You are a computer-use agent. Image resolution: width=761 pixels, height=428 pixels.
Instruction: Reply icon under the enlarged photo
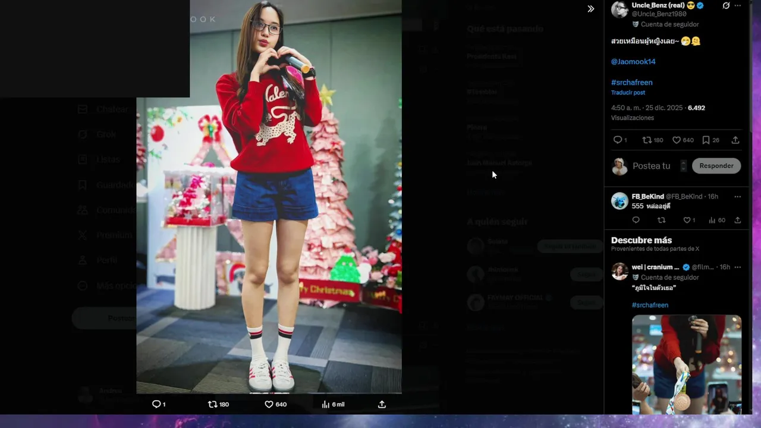click(x=158, y=404)
